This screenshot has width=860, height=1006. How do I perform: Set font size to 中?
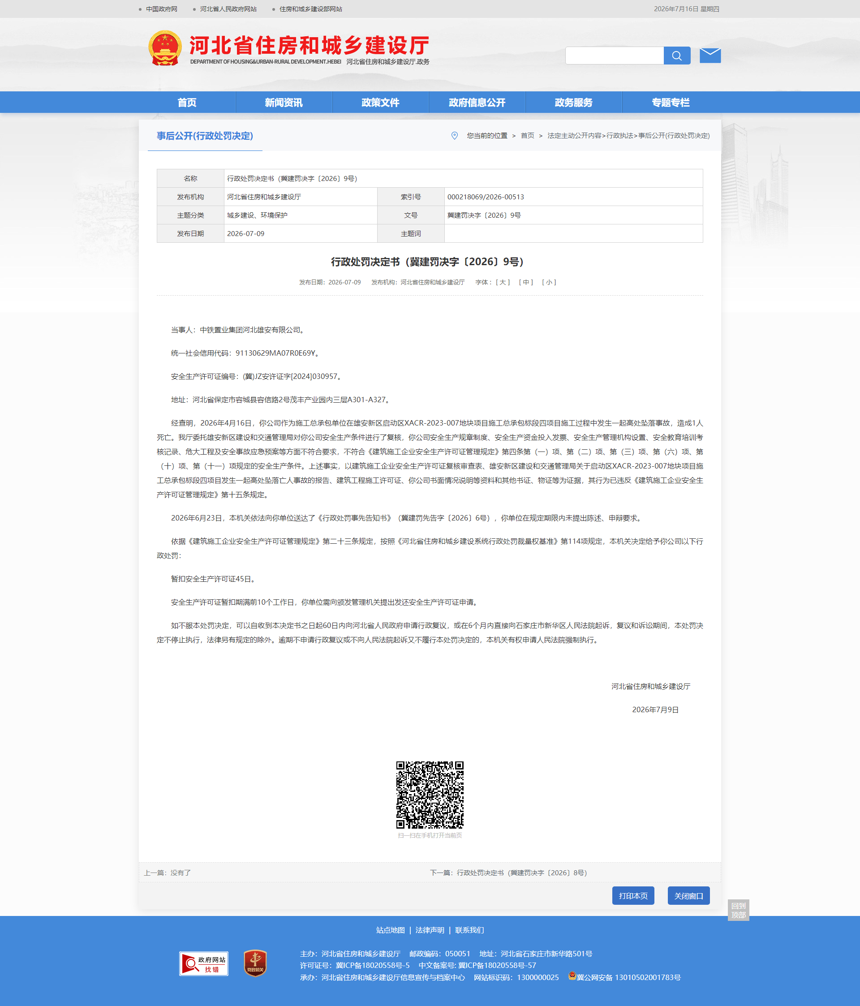click(526, 282)
